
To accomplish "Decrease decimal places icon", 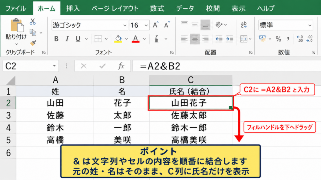I will tap(310, 39).
